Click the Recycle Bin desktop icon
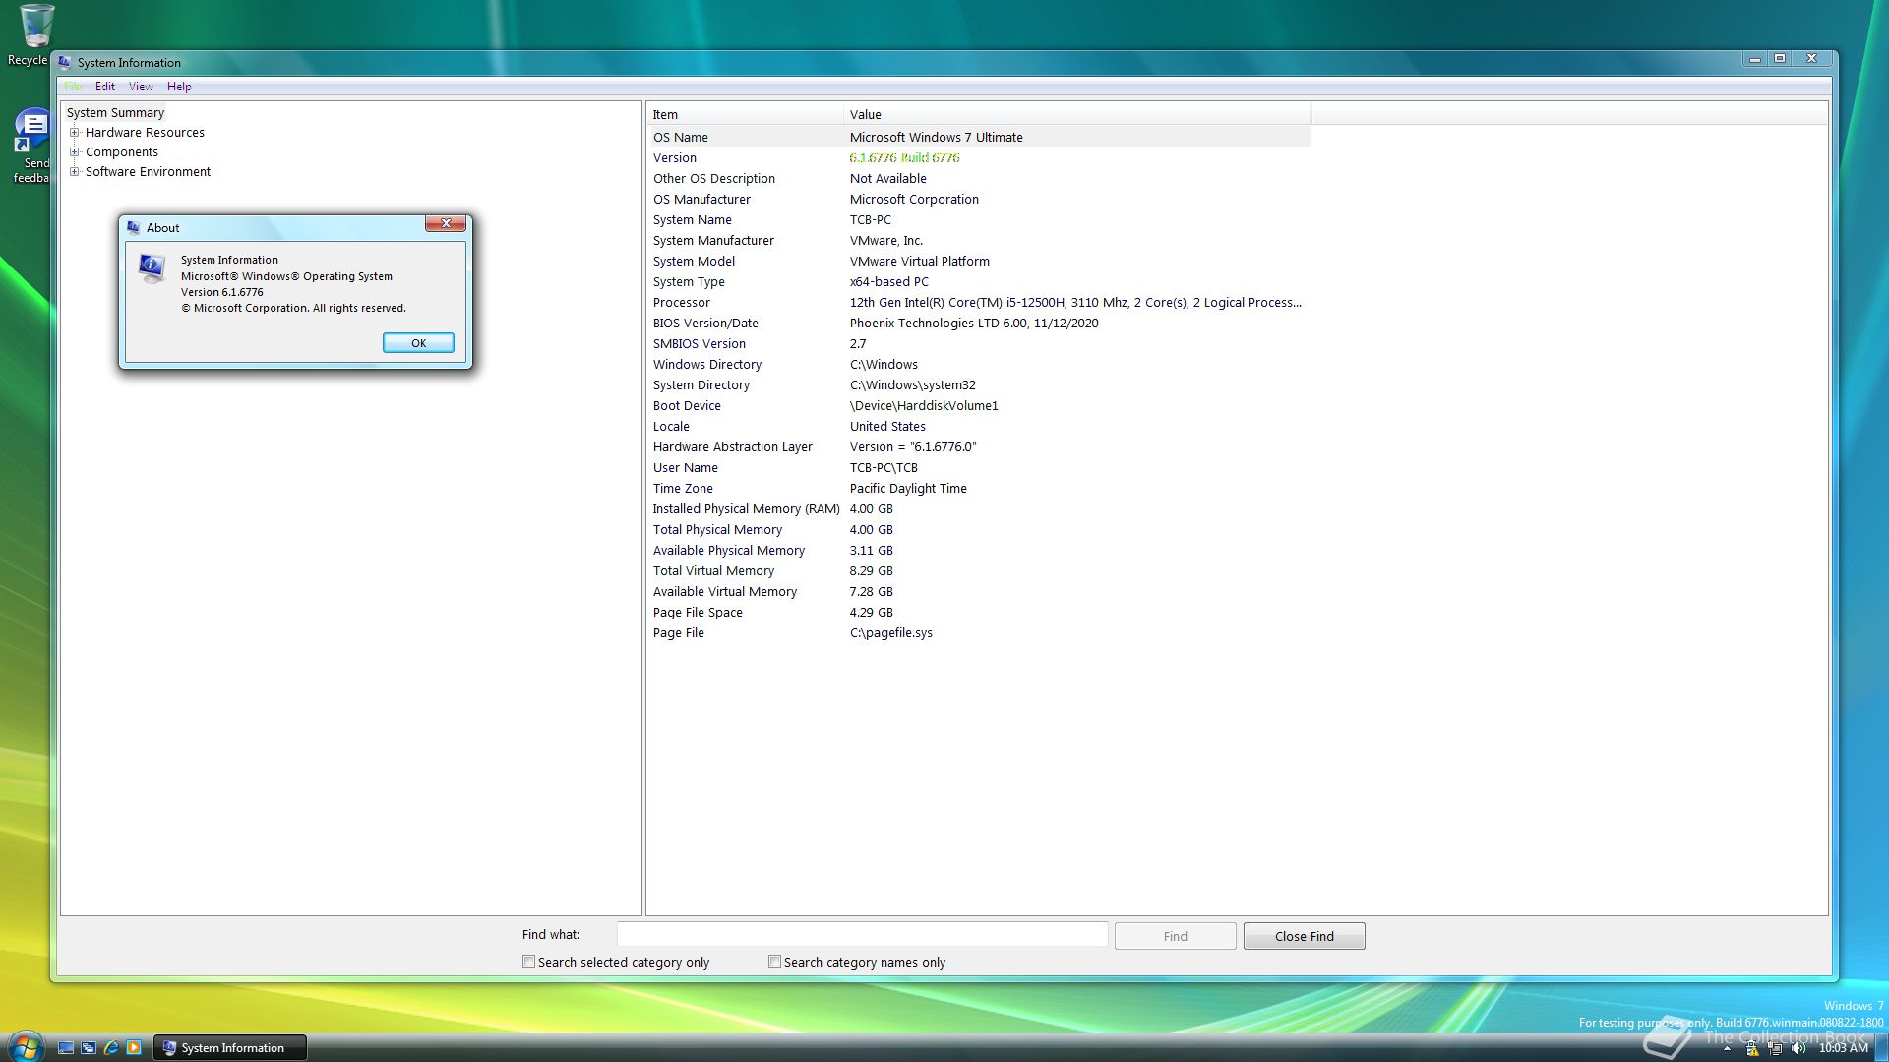Viewport: 1889px width, 1062px height. pyautogui.click(x=30, y=35)
